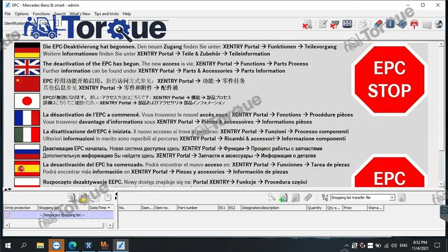Click Price column header

[x=355, y=208]
